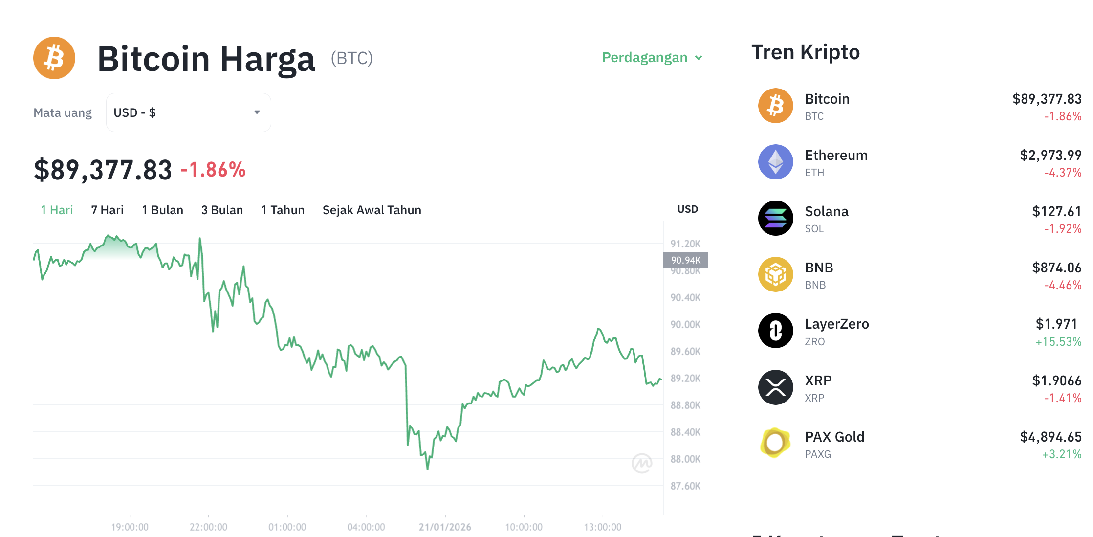
Task: Select the BNB token icon
Action: click(x=775, y=274)
